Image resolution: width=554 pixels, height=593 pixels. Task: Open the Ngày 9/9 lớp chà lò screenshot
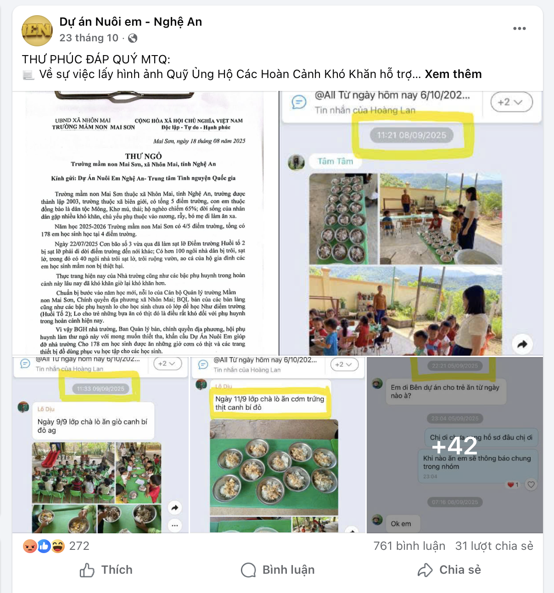pos(101,445)
